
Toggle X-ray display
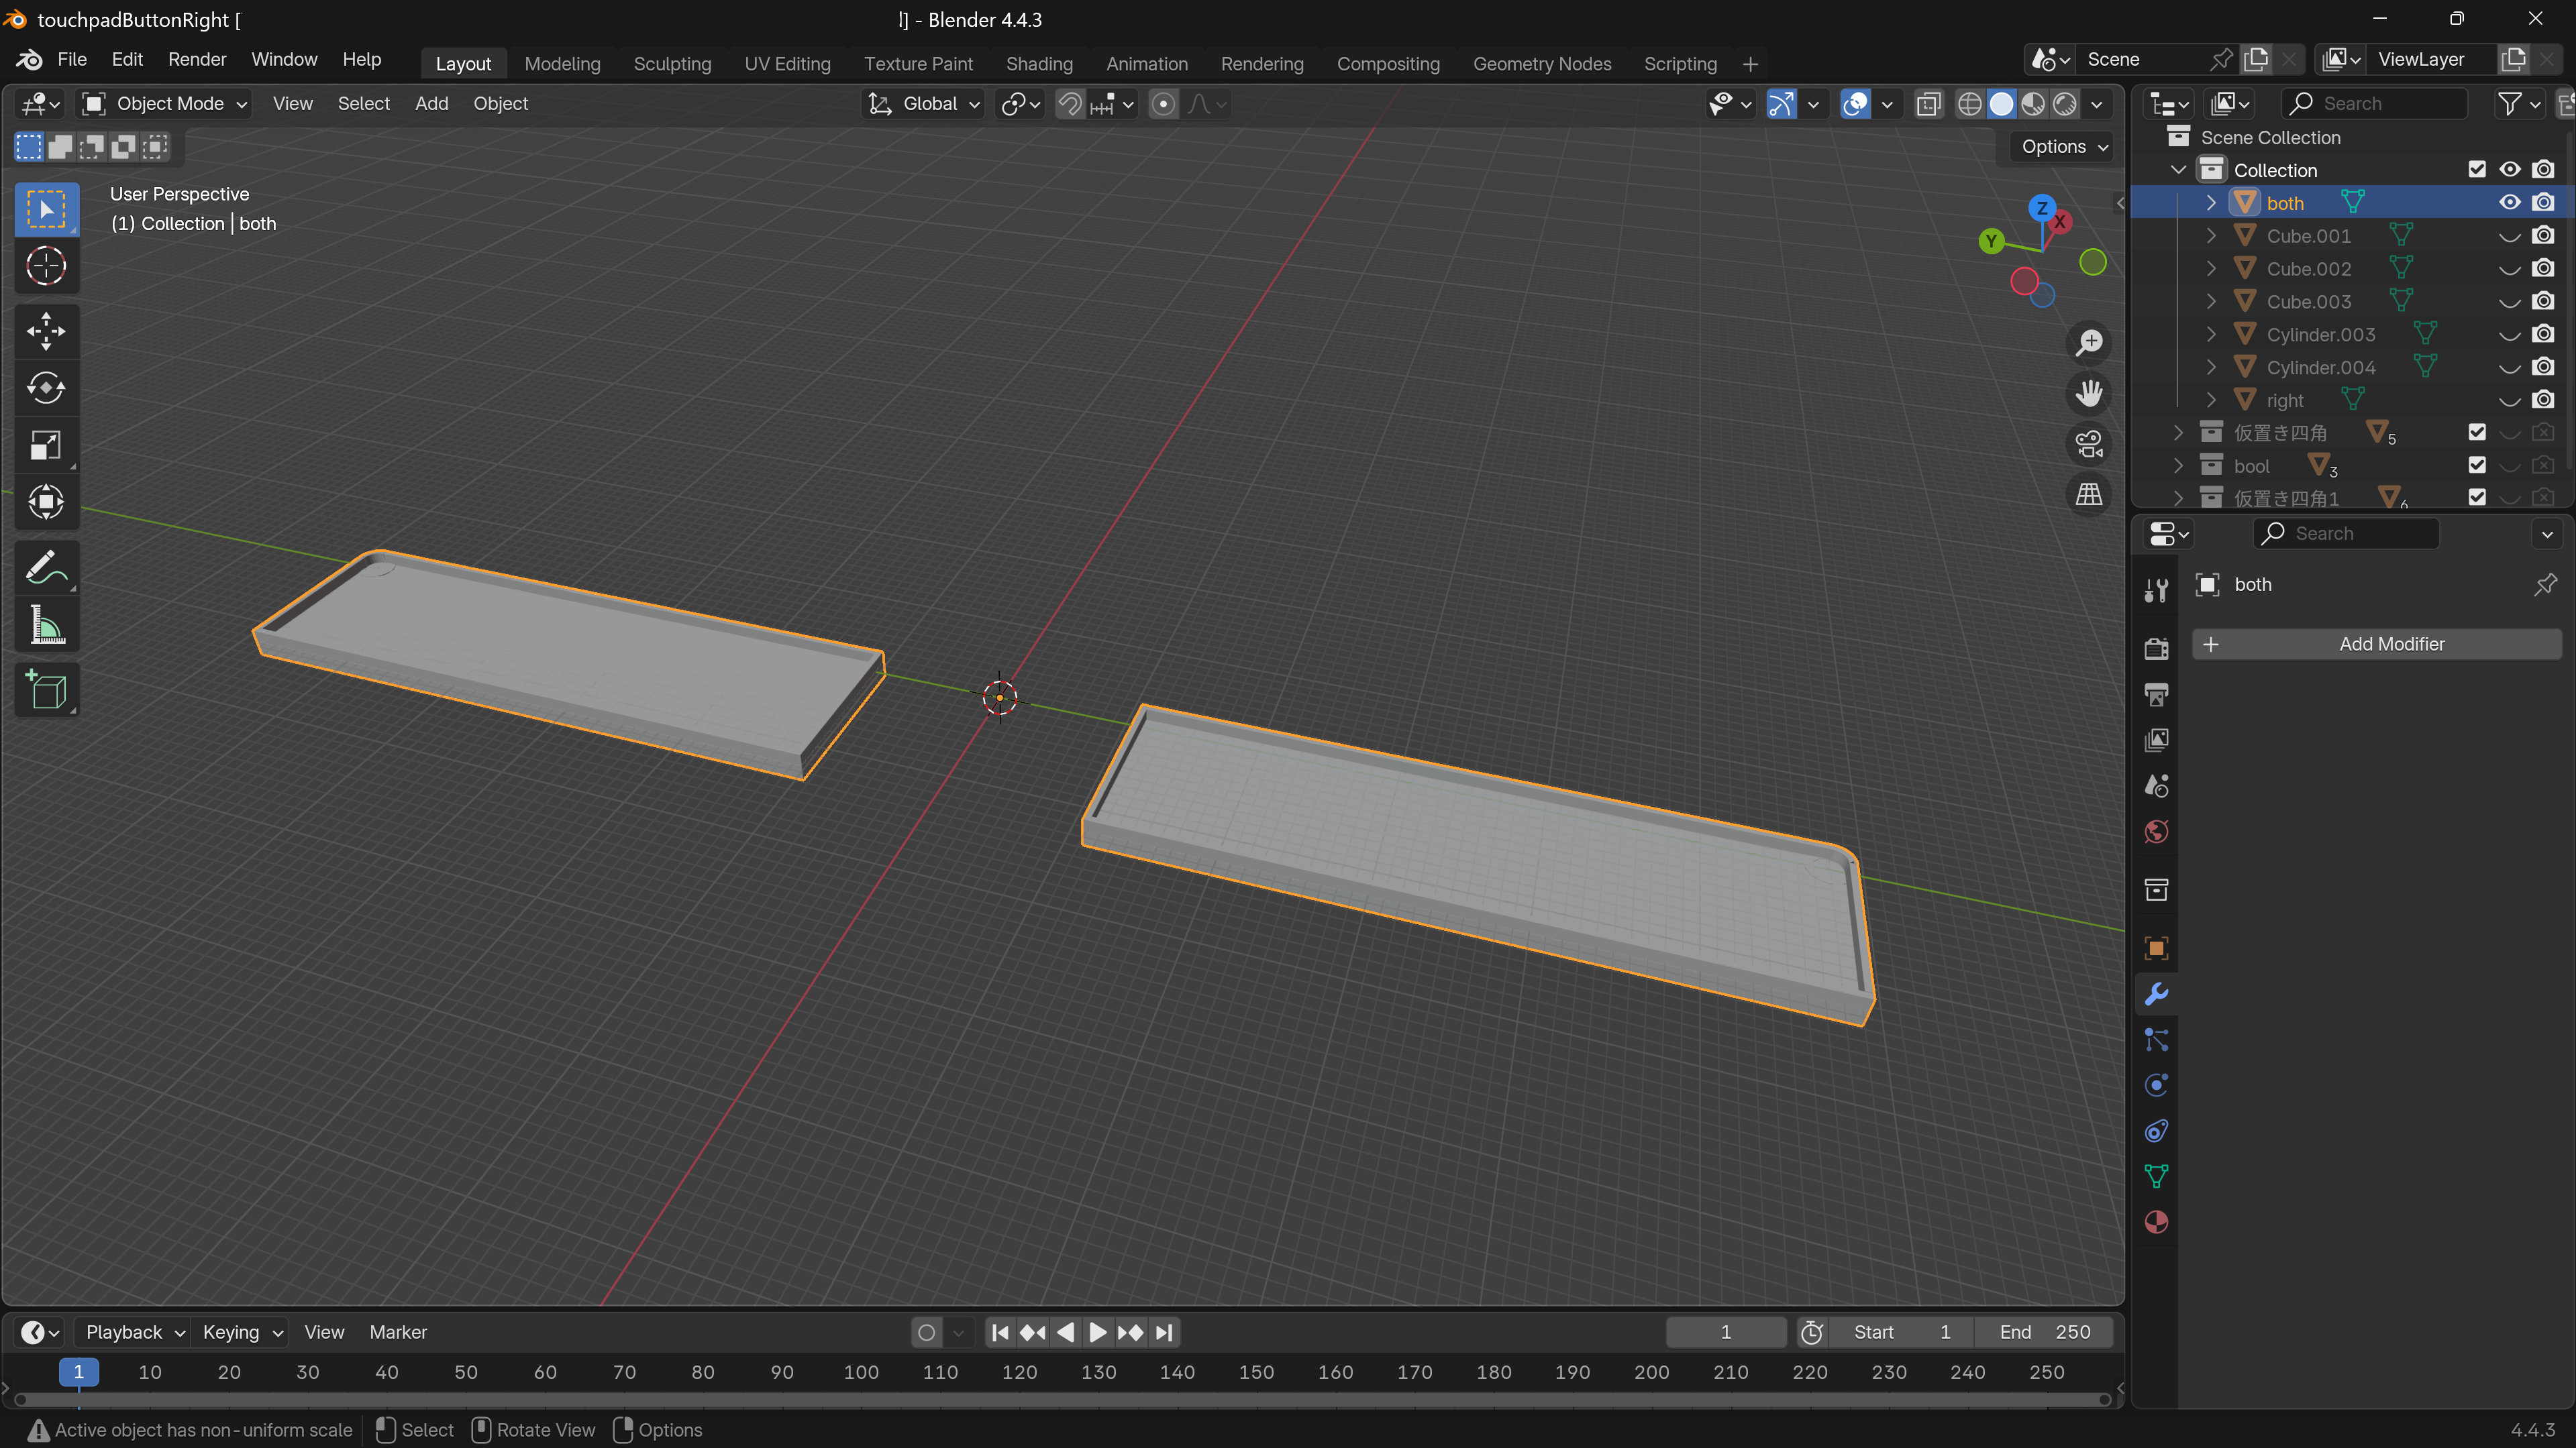(1928, 104)
